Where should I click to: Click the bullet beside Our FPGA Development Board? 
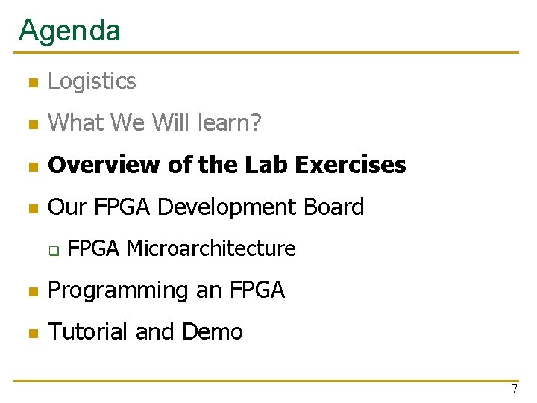point(31,208)
